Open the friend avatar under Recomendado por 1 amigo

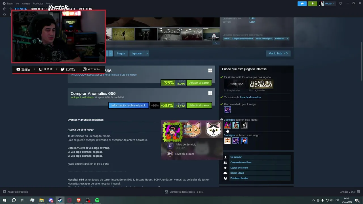coord(227,110)
